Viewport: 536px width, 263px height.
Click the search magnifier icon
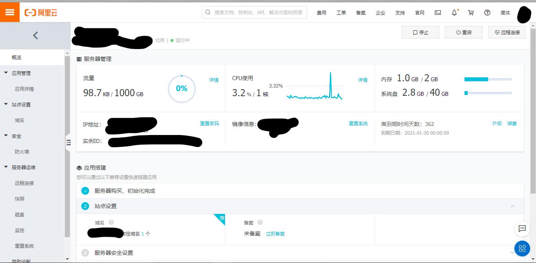(208, 12)
